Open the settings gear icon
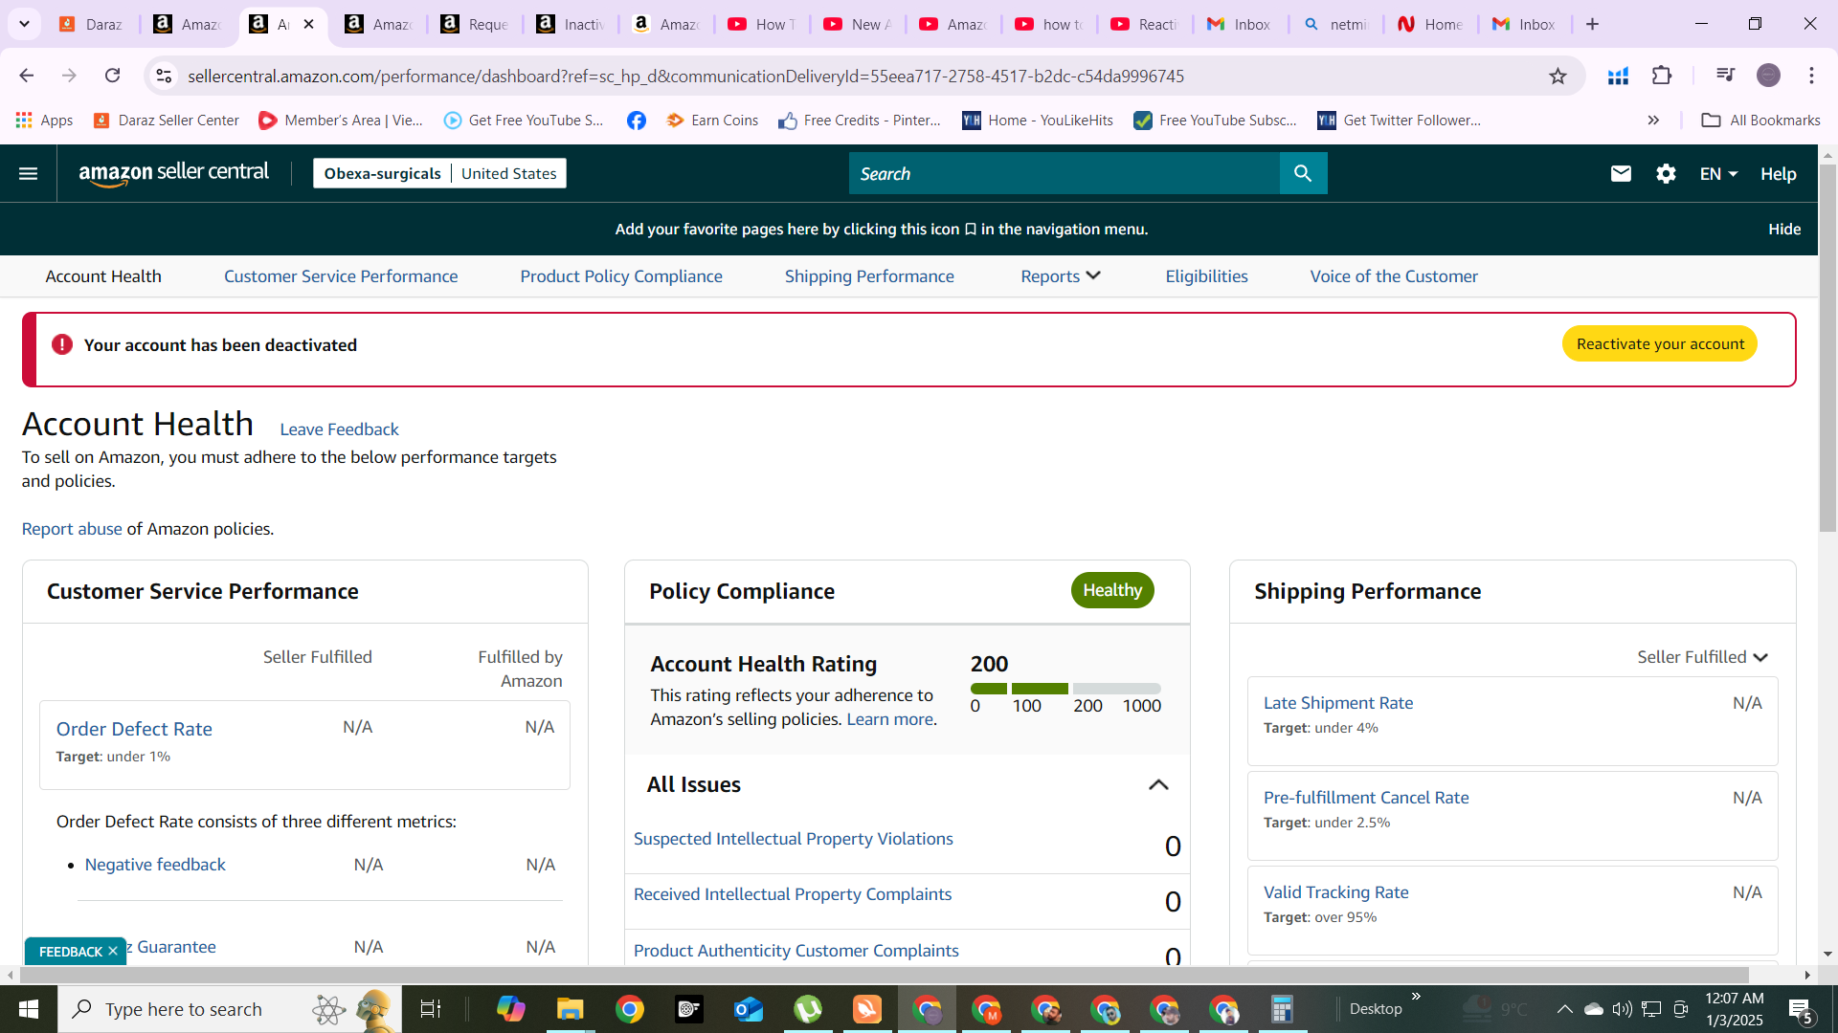The height and width of the screenshot is (1033, 1838). (1666, 173)
